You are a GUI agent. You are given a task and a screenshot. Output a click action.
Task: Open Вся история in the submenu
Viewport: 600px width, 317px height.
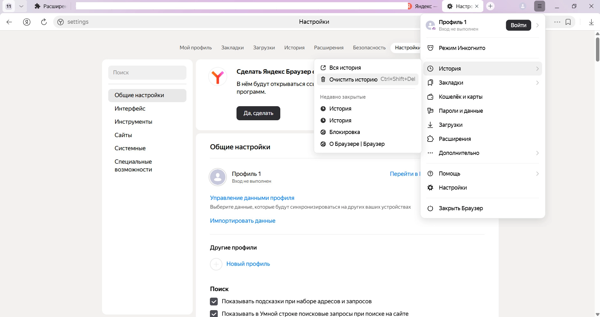pyautogui.click(x=368, y=68)
